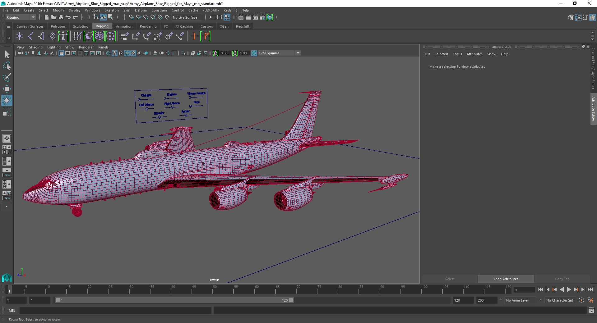Open the Channel Box / Layer Editor side tab
This screenshot has height=323, width=597.
coord(593,68)
